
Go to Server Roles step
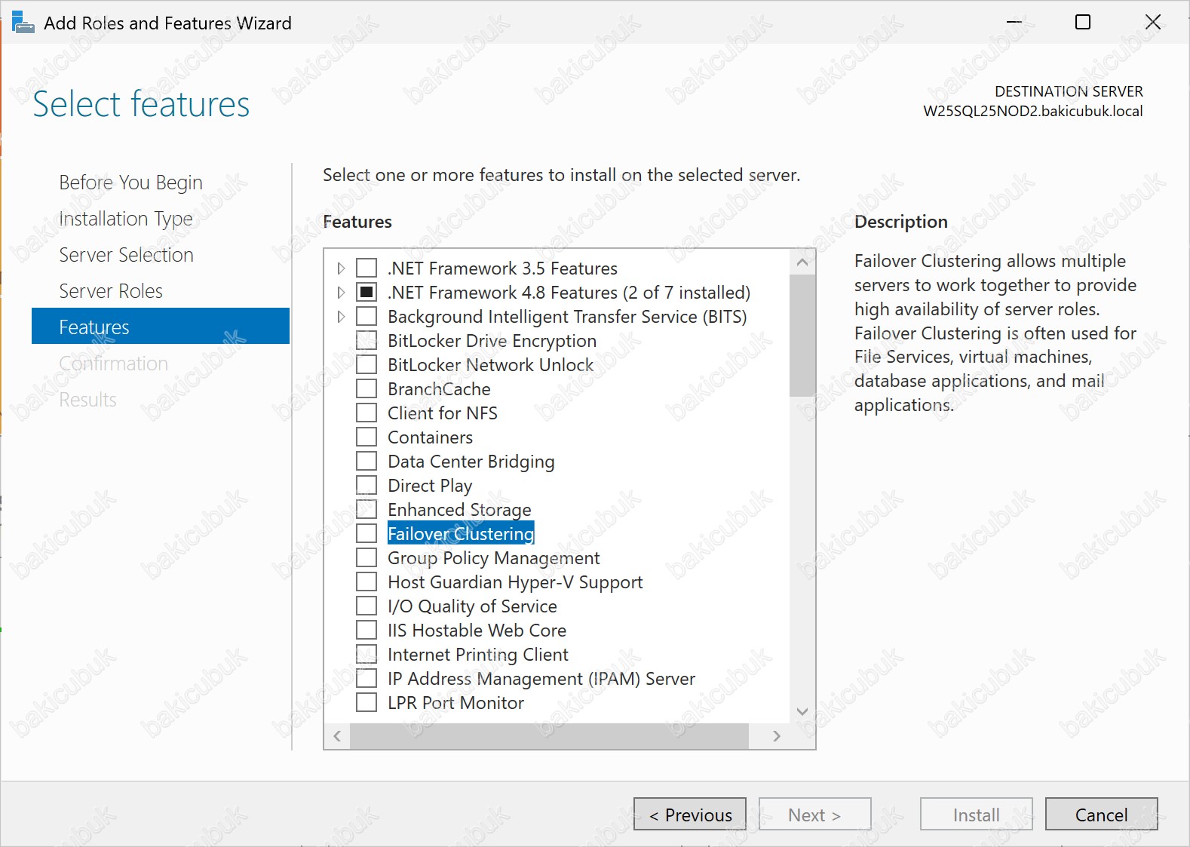(x=111, y=291)
